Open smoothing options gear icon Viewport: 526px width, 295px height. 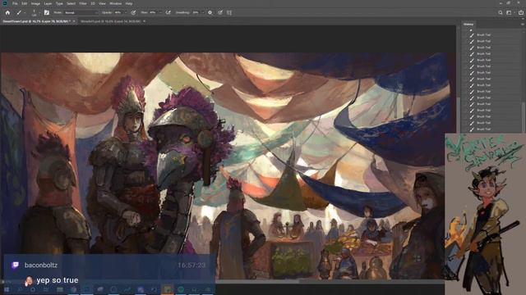click(210, 13)
